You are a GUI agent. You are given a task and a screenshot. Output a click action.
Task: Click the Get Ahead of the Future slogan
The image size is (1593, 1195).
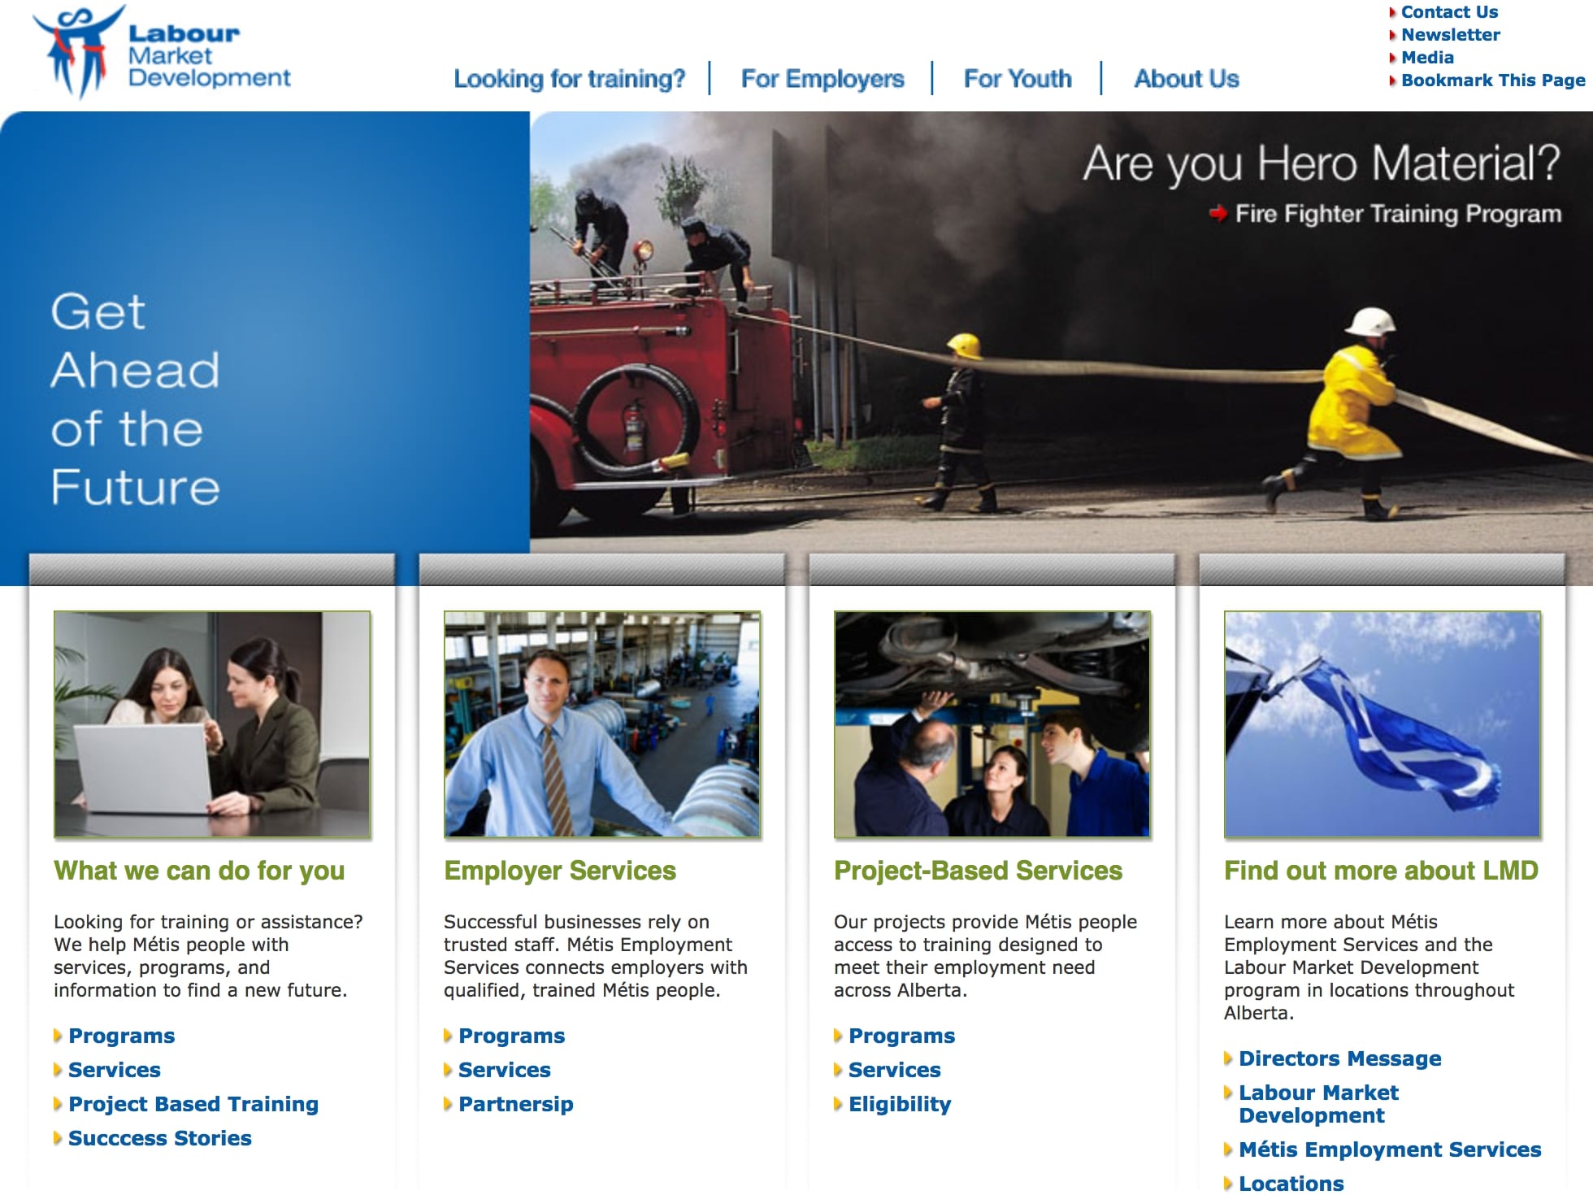point(135,399)
